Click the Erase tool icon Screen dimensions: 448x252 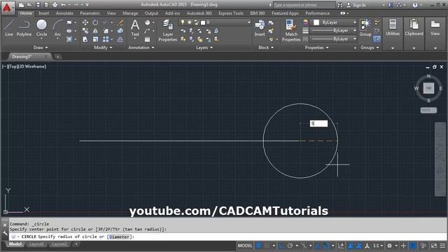[x=120, y=22]
